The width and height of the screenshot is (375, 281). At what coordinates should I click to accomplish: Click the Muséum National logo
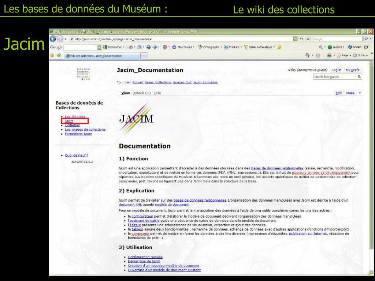83,74
